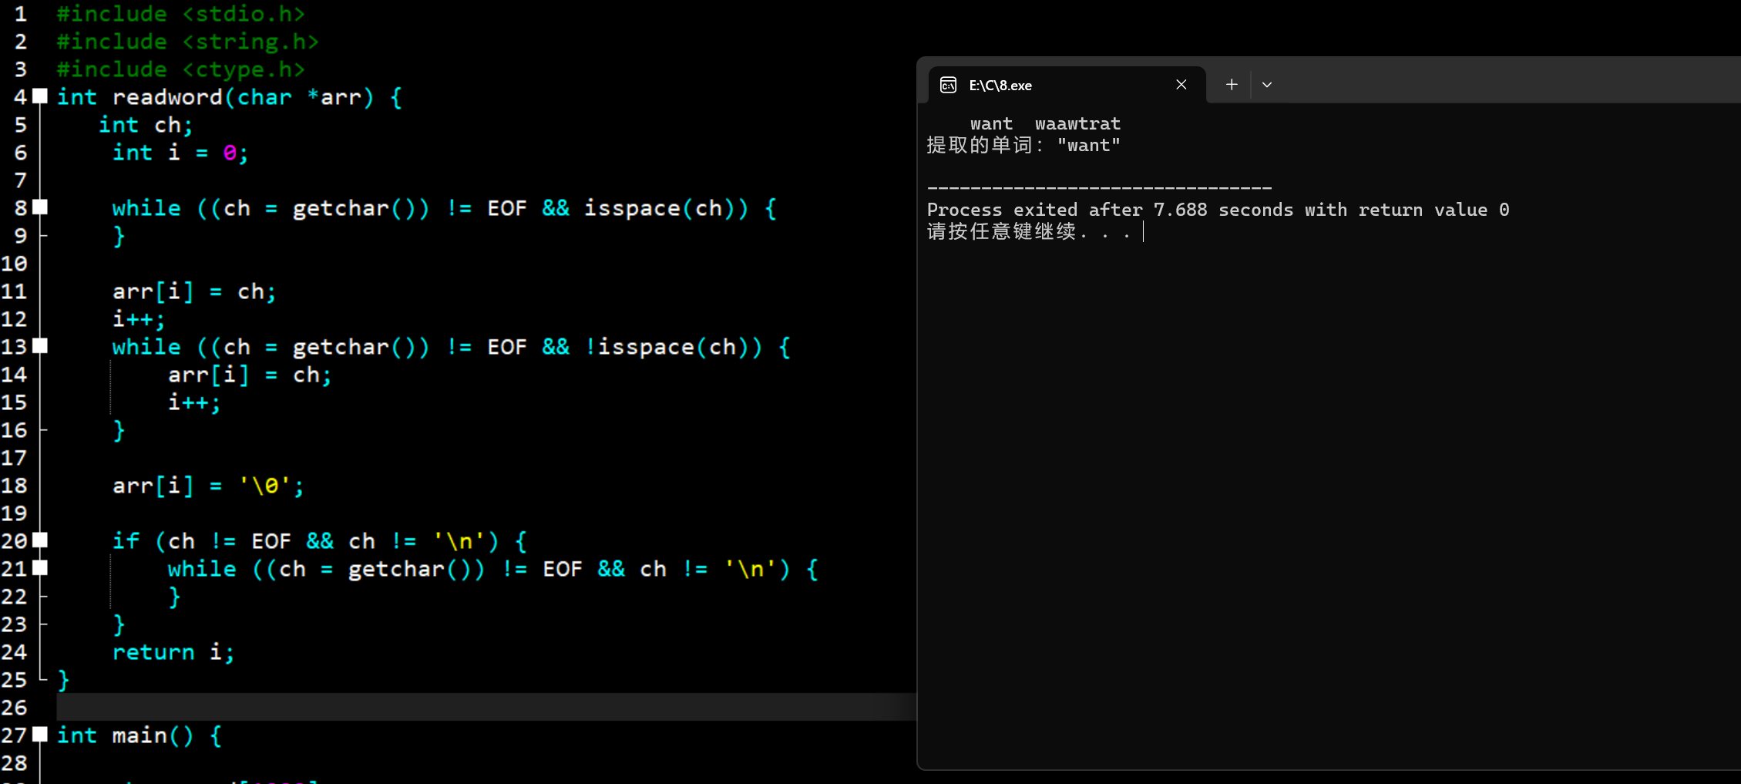Place cursor on 'int i = 0;' line
1741x784 pixels.
click(x=180, y=153)
